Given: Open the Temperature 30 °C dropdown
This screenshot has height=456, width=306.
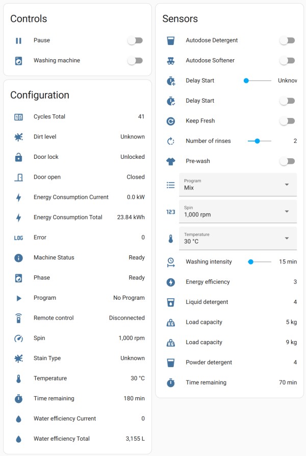Looking at the screenshot, I should 238,238.
